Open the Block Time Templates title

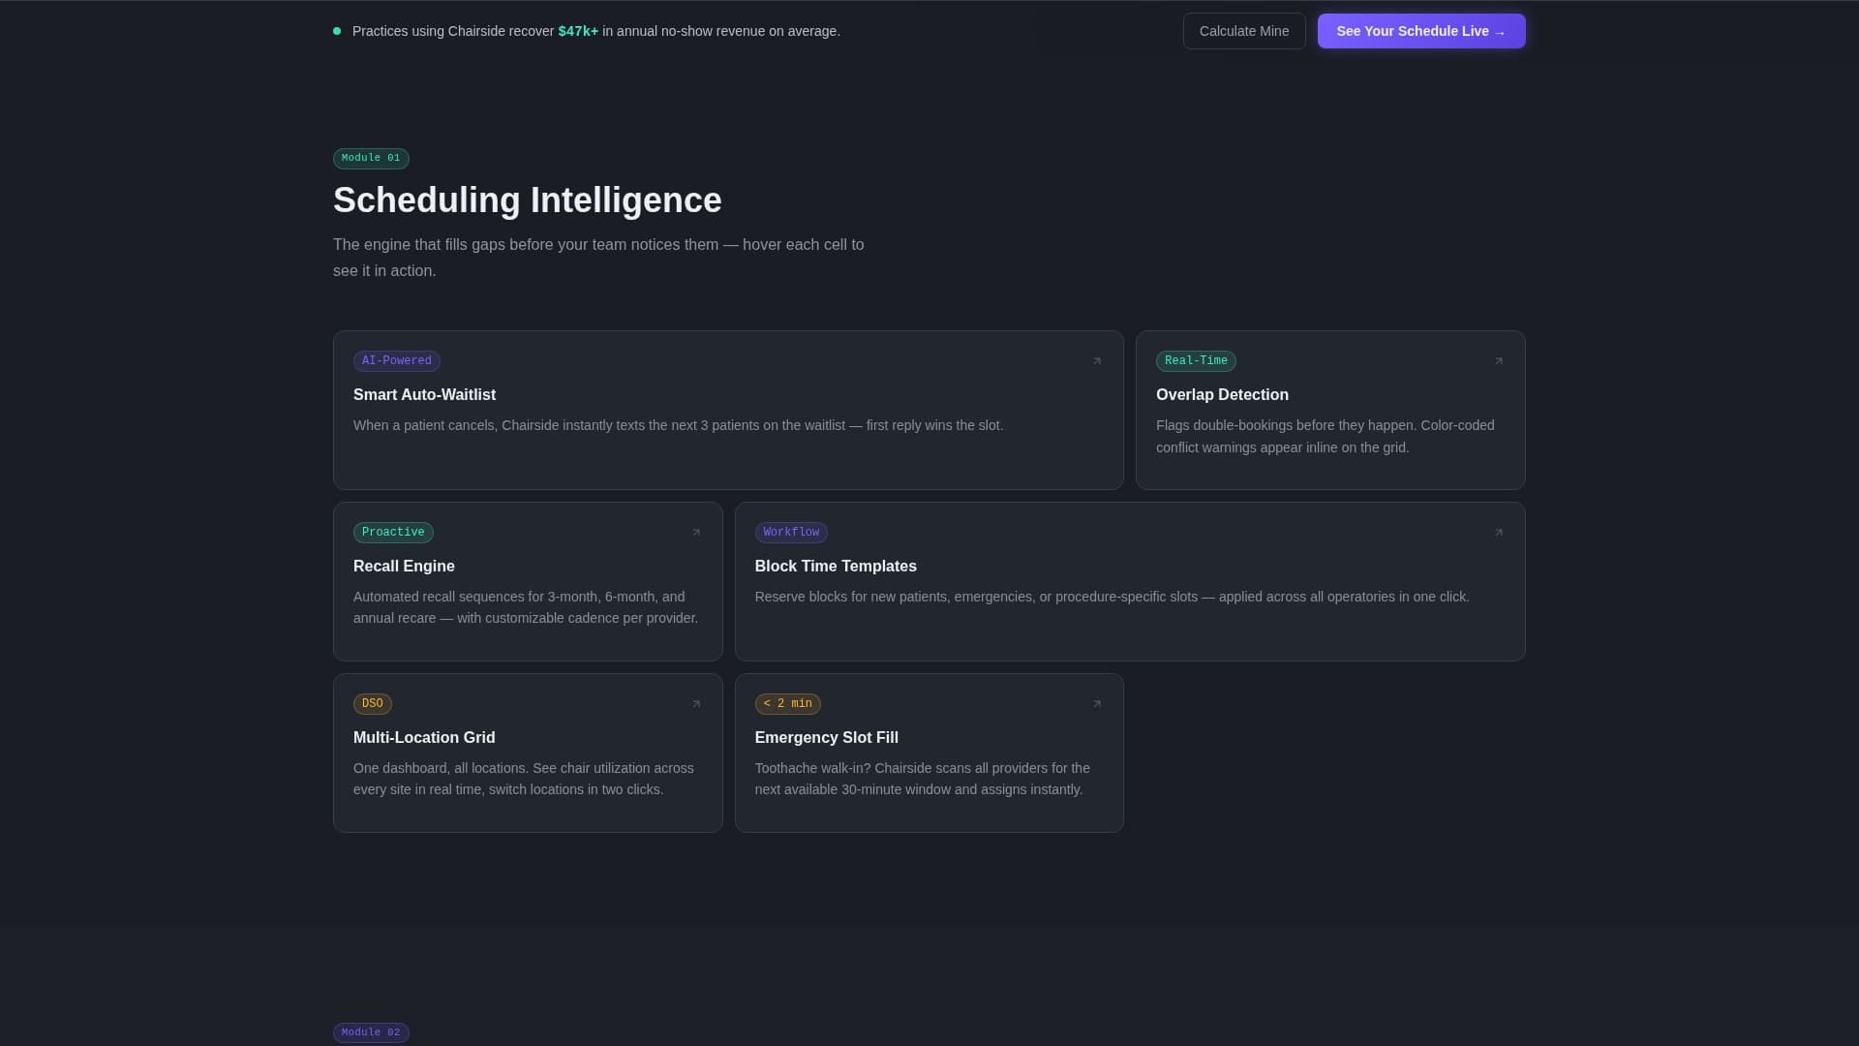[x=836, y=567]
